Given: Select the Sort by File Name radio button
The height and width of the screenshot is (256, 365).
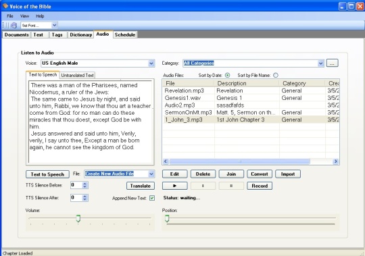Looking at the screenshot, I should pyautogui.click(x=276, y=76).
